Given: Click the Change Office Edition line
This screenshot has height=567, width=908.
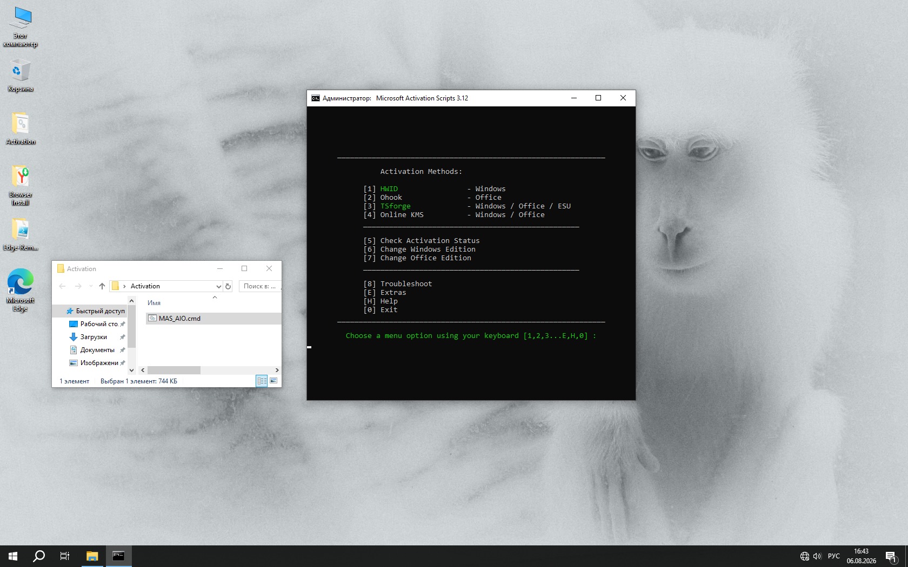Looking at the screenshot, I should [417, 258].
